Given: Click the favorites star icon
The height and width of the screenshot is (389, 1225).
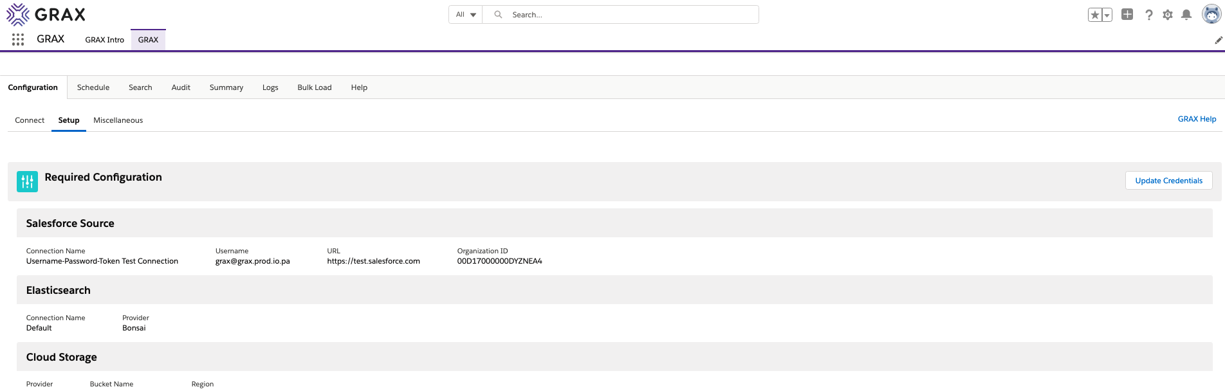Looking at the screenshot, I should (1094, 15).
